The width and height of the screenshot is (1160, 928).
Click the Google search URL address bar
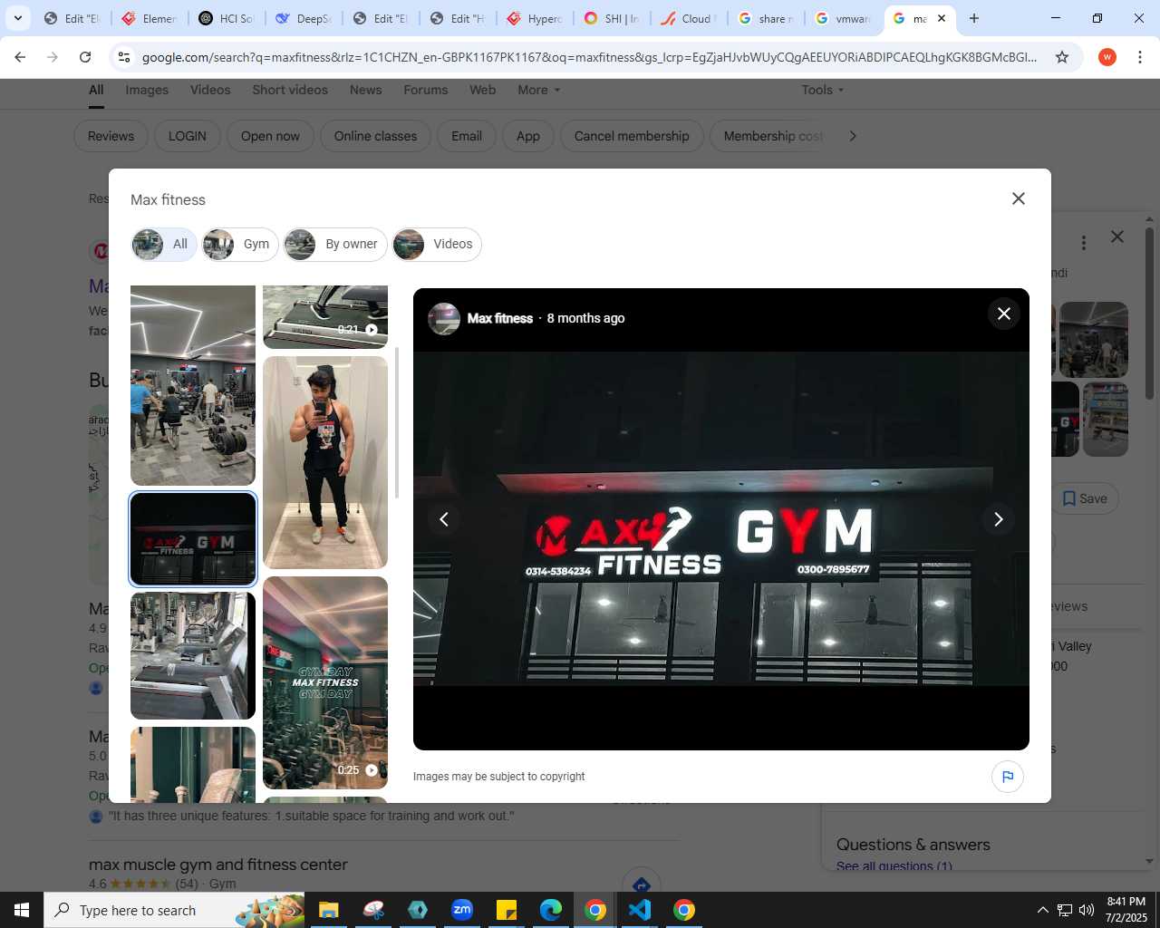(x=589, y=57)
